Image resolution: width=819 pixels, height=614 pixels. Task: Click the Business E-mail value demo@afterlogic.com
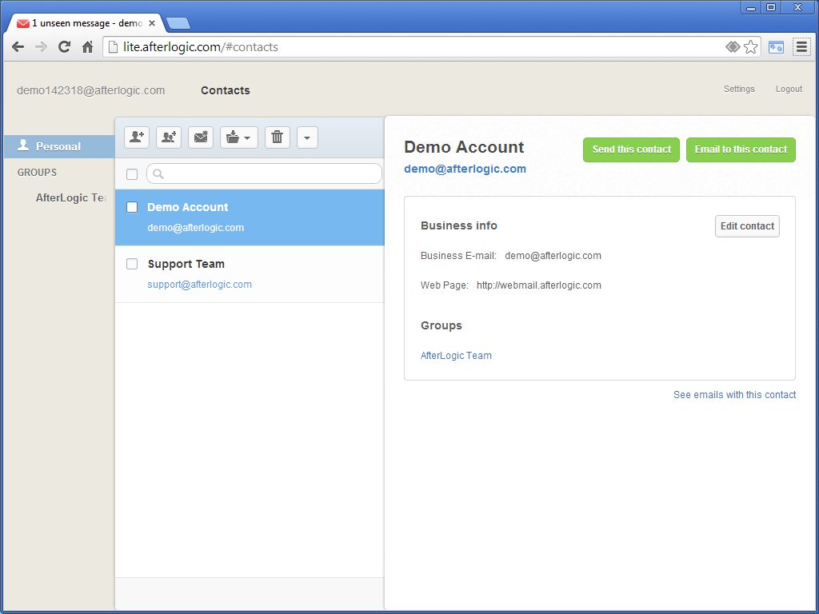coord(553,256)
